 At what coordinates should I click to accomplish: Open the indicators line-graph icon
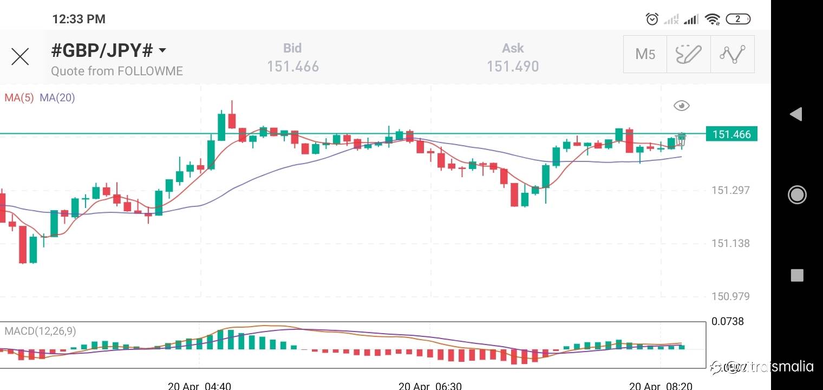[x=732, y=54]
